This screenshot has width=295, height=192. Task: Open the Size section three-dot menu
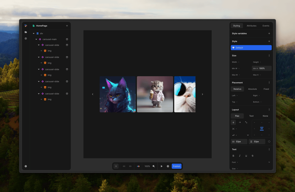click(x=269, y=55)
